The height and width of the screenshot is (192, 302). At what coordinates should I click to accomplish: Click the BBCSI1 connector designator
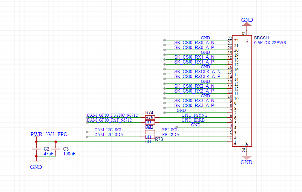click(x=262, y=38)
